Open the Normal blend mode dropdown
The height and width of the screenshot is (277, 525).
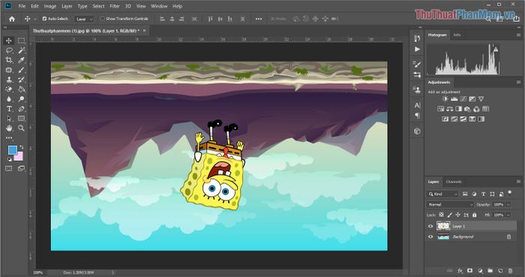(x=450, y=204)
